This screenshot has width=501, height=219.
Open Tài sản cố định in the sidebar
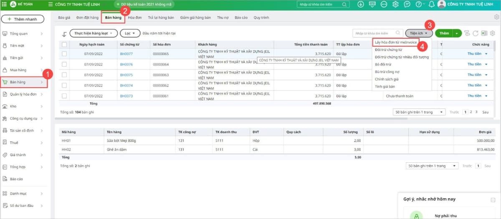(23, 131)
